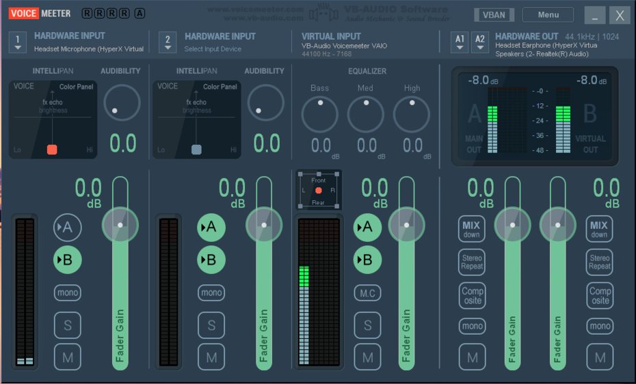Viewport: 636px width, 384px height.
Task: Click the Front/Rear surround panner pad
Action: [x=319, y=190]
